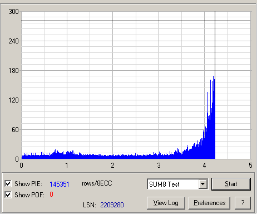Click the x-axis label 2
This screenshot has height=214, width=257.
click(112, 166)
